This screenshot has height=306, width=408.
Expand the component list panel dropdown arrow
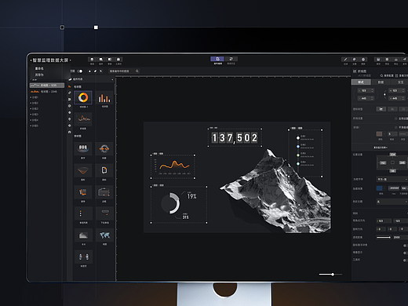coord(112,79)
